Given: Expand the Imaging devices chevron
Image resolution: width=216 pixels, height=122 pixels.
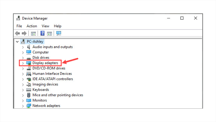Looking at the screenshot, I should 23,85.
